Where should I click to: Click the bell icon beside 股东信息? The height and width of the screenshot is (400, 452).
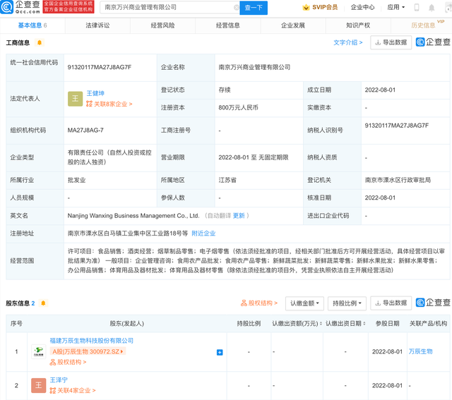[x=42, y=303]
